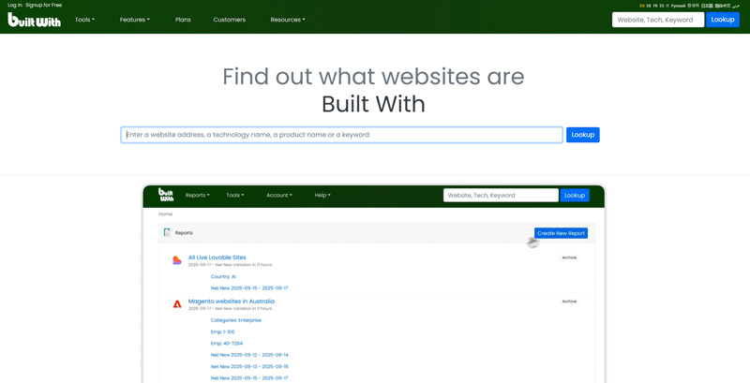750x383 pixels.
Task: Click the red Magento report icon
Action: pyautogui.click(x=177, y=304)
